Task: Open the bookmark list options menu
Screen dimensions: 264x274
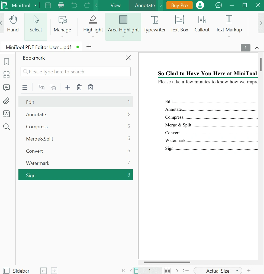Action: coord(25,87)
